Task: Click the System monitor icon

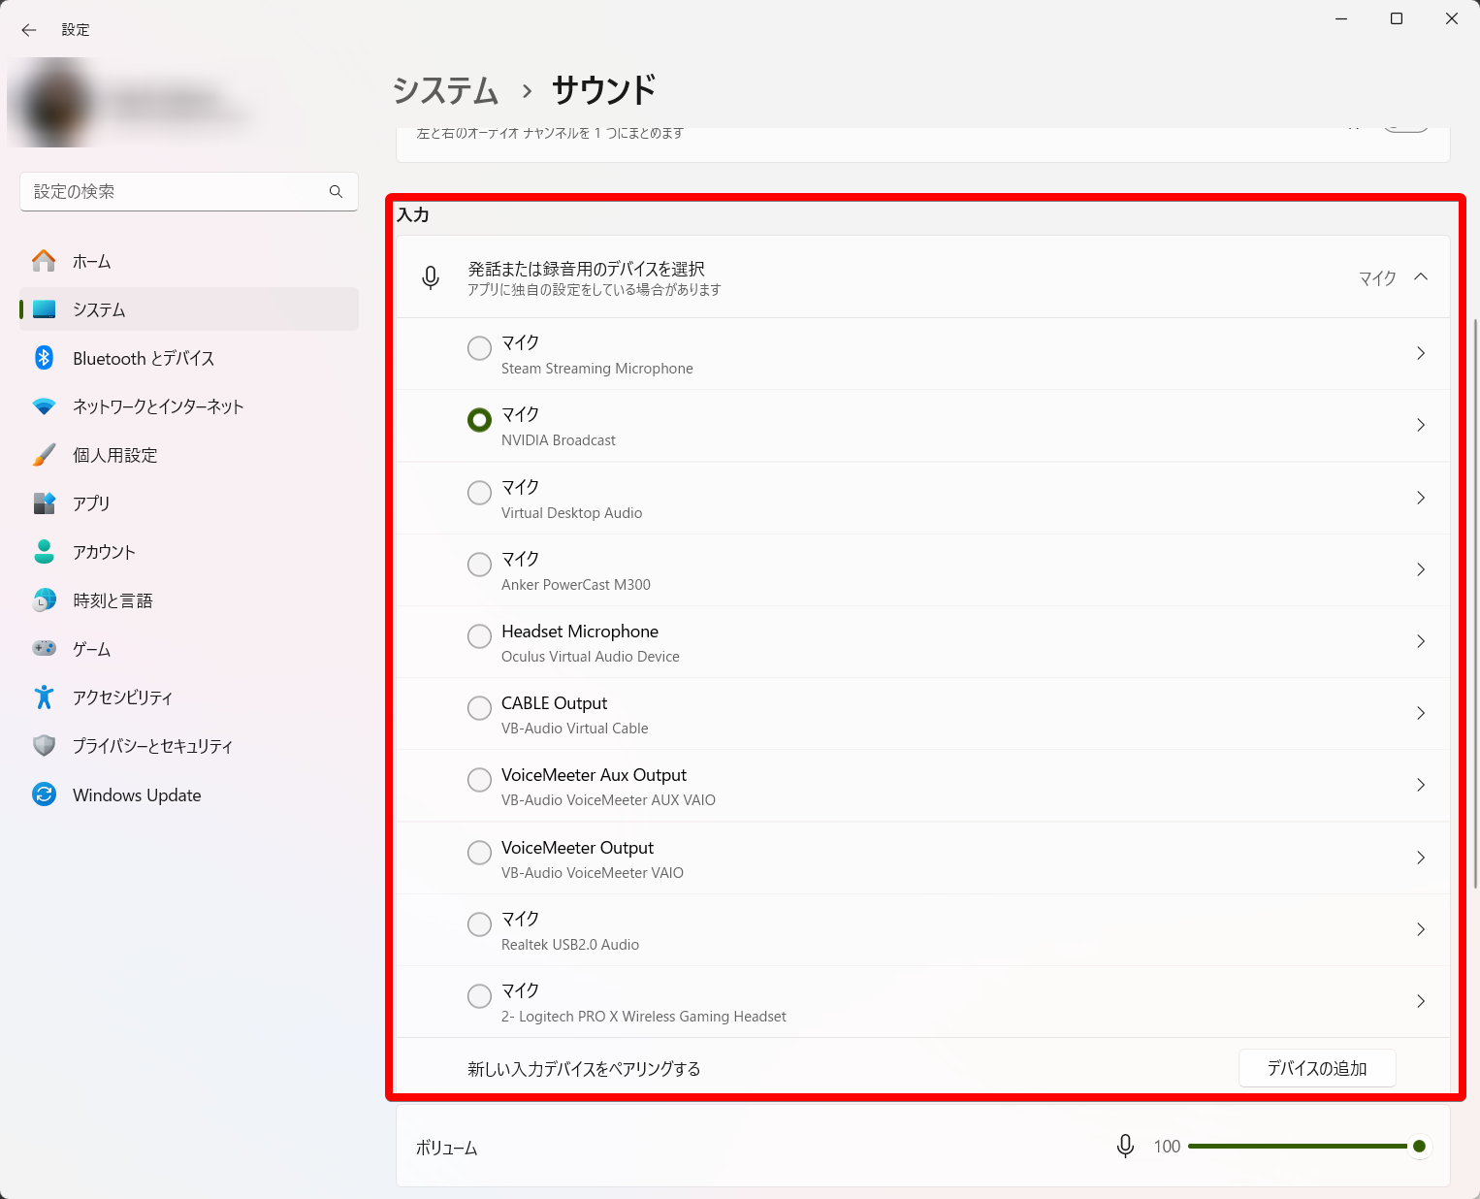Action: pyautogui.click(x=44, y=309)
